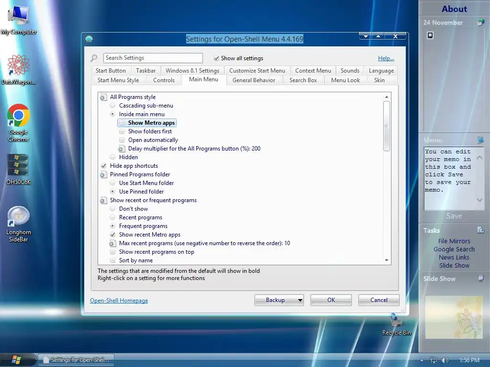This screenshot has width=490, height=367.
Task: Open the Windows Start button
Action: point(16,360)
